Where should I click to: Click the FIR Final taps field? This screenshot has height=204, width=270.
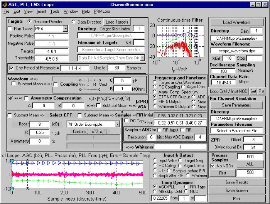(x=180, y=123)
